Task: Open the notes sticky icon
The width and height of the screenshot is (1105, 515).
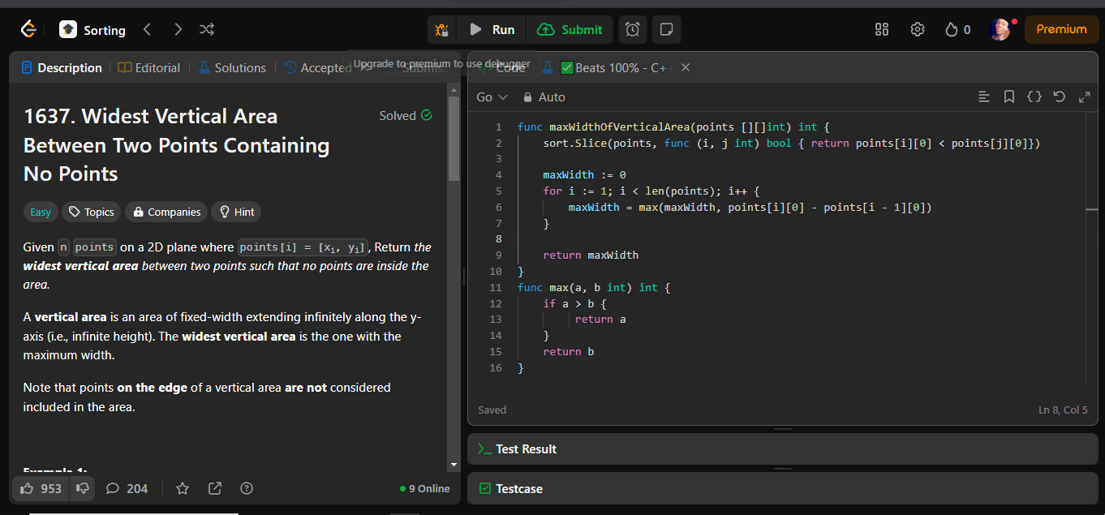Action: point(666,29)
